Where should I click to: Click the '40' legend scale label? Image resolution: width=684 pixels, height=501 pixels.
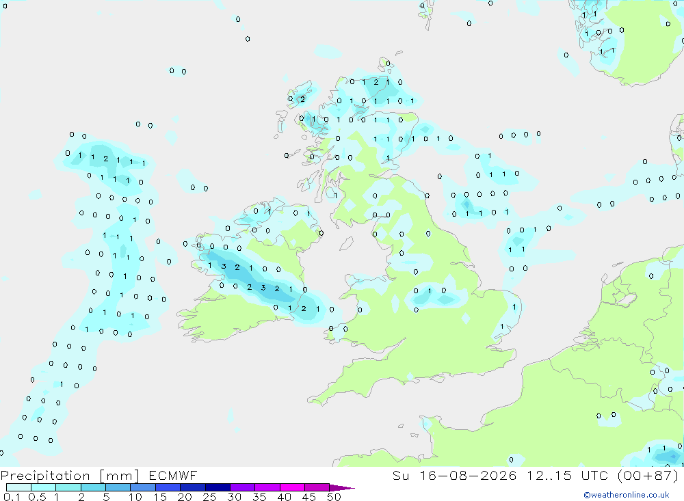click(284, 497)
